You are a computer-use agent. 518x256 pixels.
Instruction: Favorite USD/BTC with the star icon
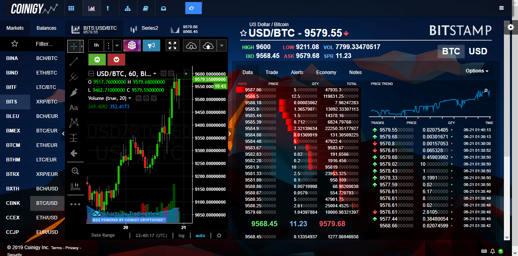click(243, 33)
